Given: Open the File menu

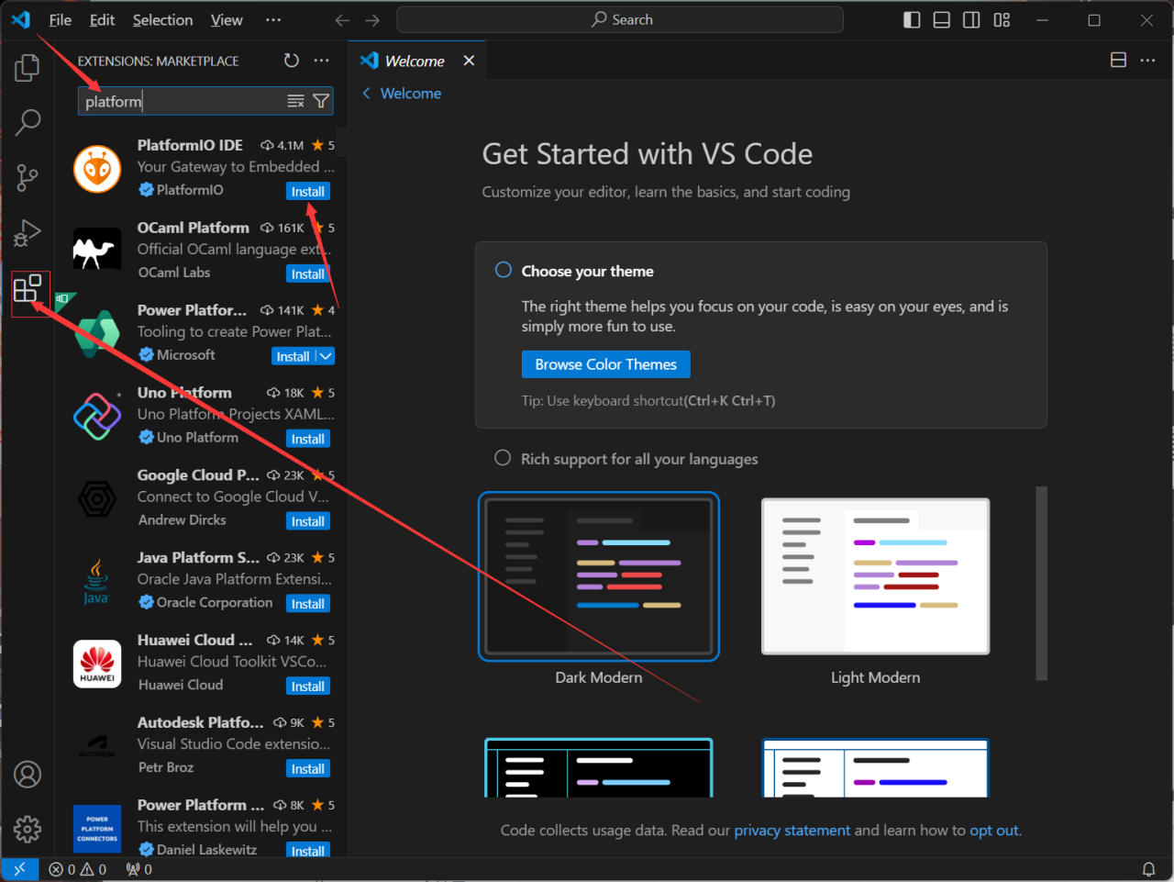Looking at the screenshot, I should pos(61,20).
